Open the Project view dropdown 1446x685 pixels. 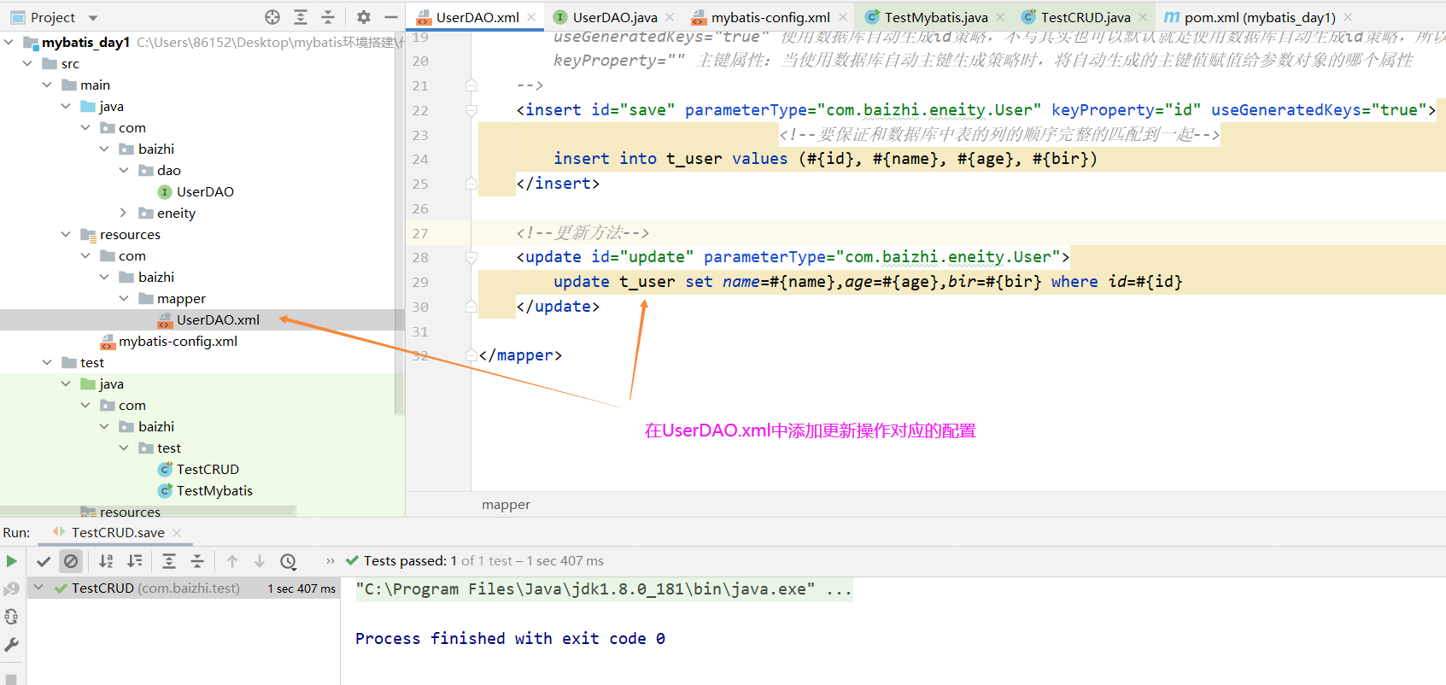tap(93, 18)
